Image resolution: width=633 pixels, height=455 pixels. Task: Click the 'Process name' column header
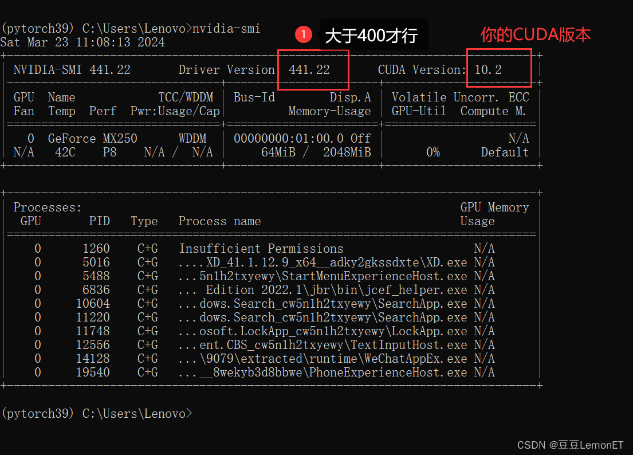[x=219, y=221]
